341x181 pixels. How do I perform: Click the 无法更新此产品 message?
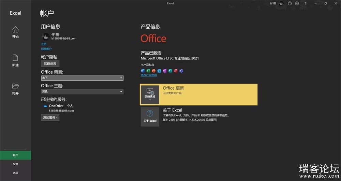click(173, 93)
